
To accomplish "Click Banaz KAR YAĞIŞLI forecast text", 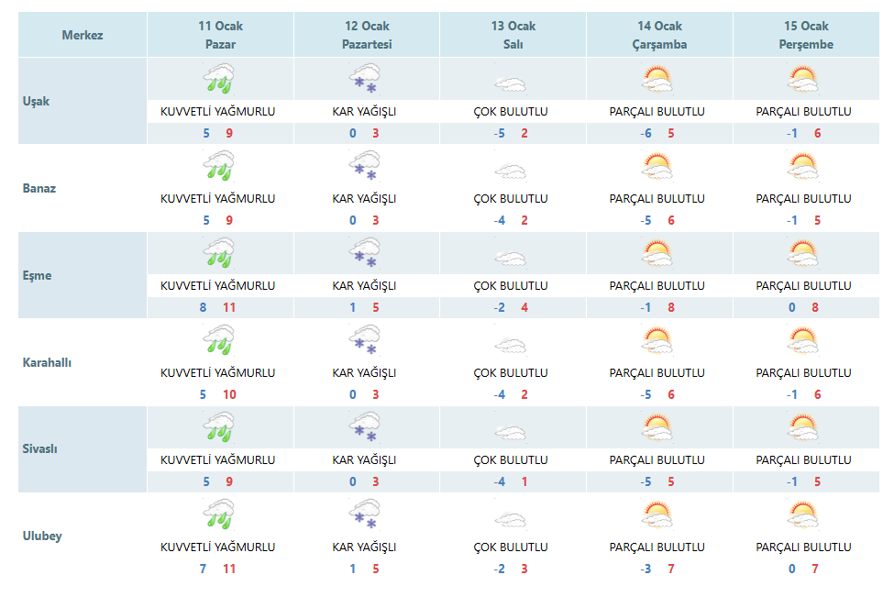I will pos(364,198).
